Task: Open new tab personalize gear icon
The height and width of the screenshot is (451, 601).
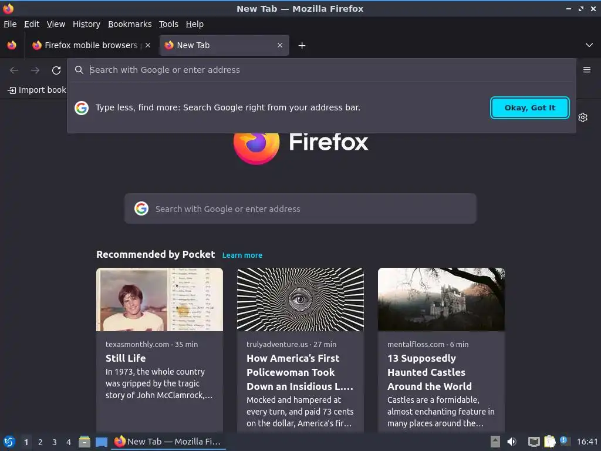Action: 583,117
